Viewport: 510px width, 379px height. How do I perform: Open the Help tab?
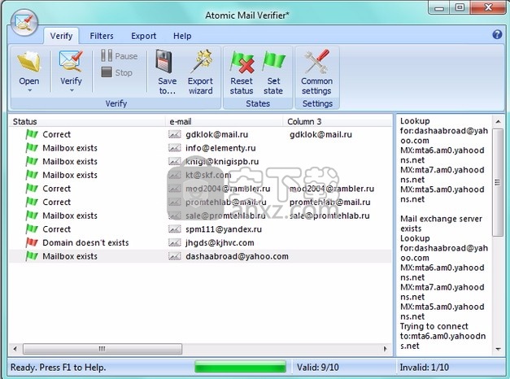click(182, 36)
